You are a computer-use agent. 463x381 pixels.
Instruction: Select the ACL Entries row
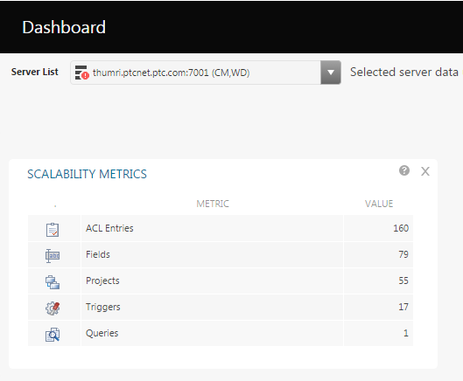point(221,228)
